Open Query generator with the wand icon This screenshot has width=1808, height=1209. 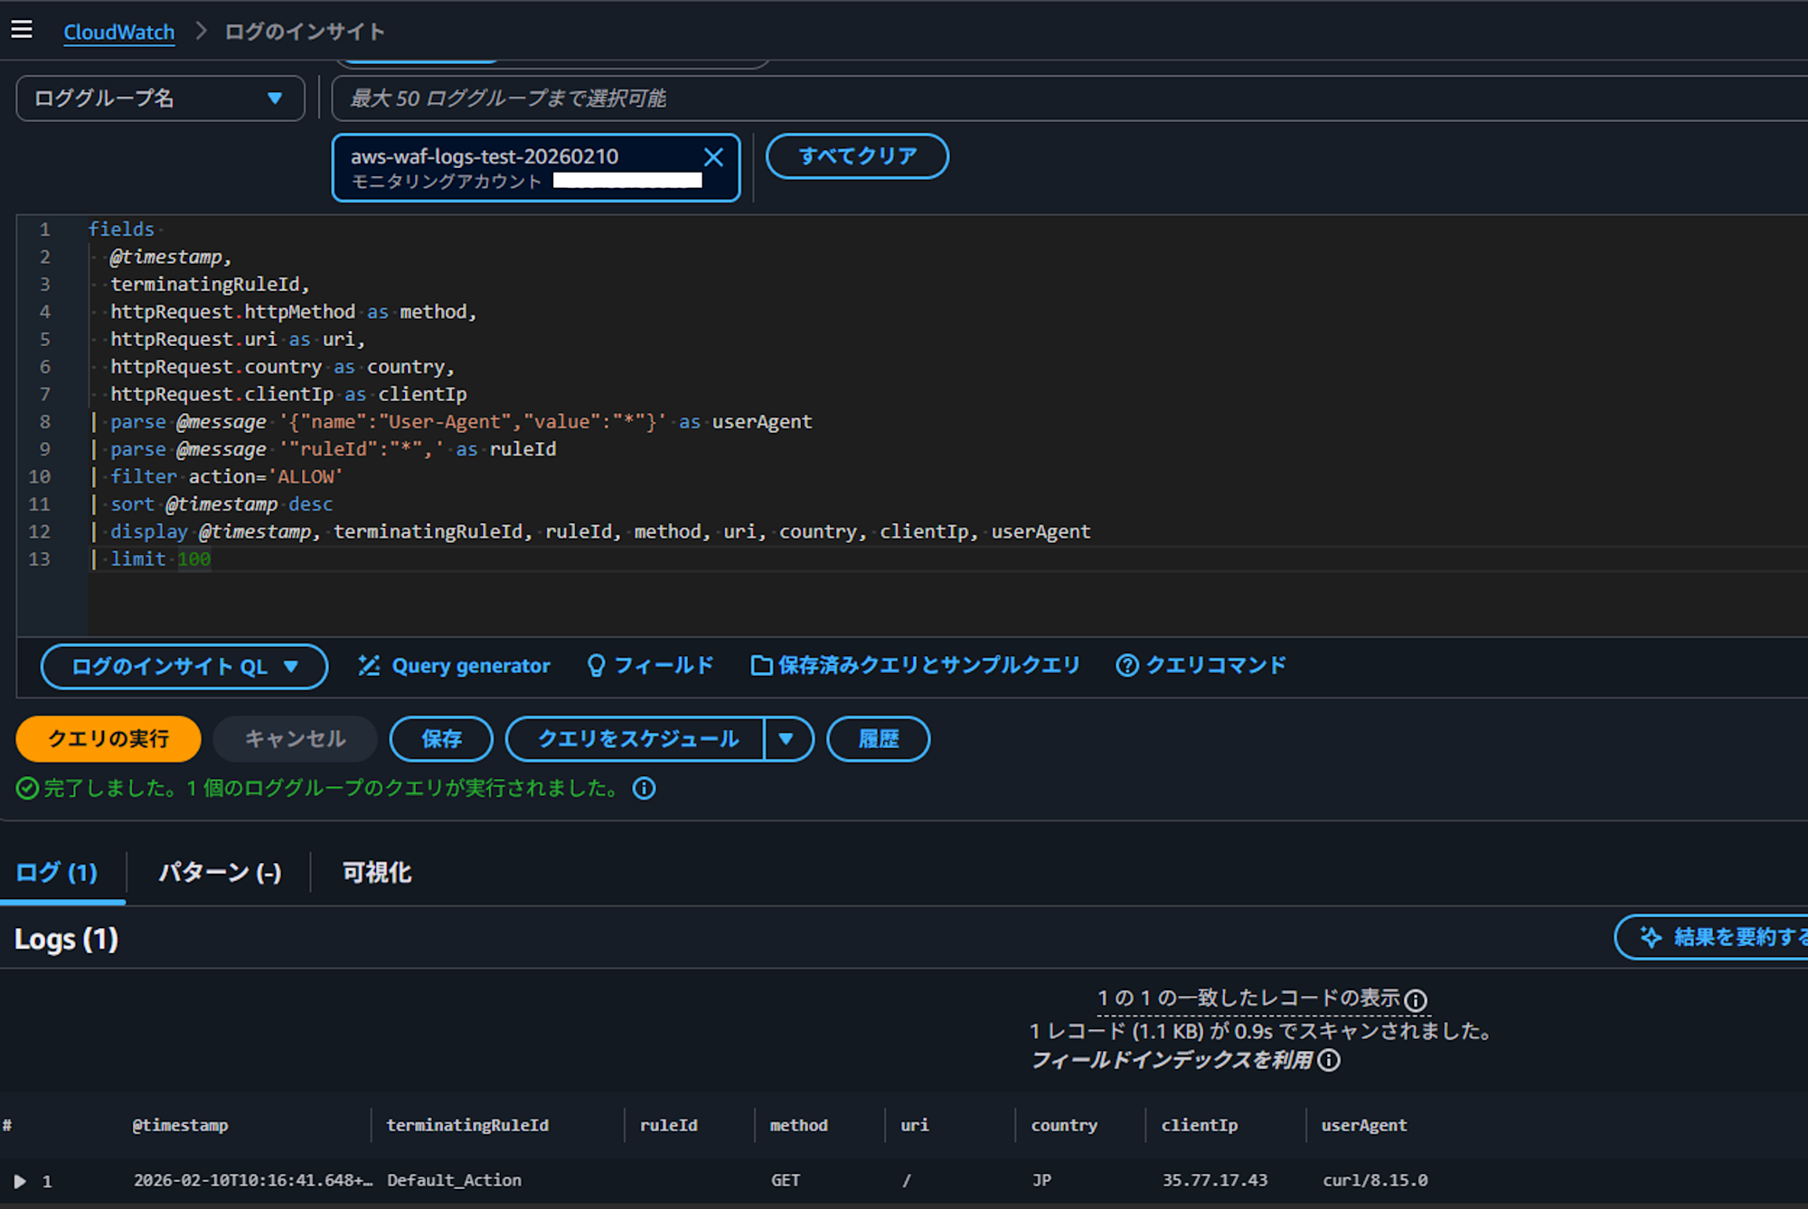click(x=454, y=666)
